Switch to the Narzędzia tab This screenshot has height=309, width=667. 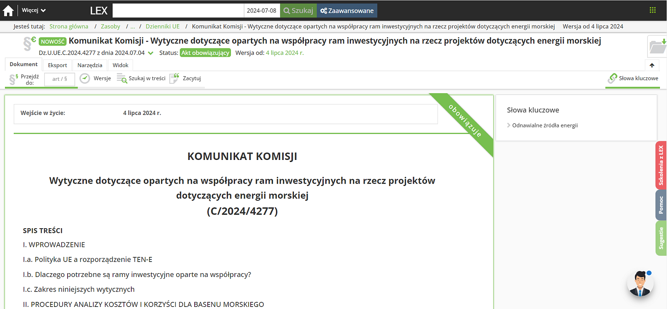[x=90, y=65]
